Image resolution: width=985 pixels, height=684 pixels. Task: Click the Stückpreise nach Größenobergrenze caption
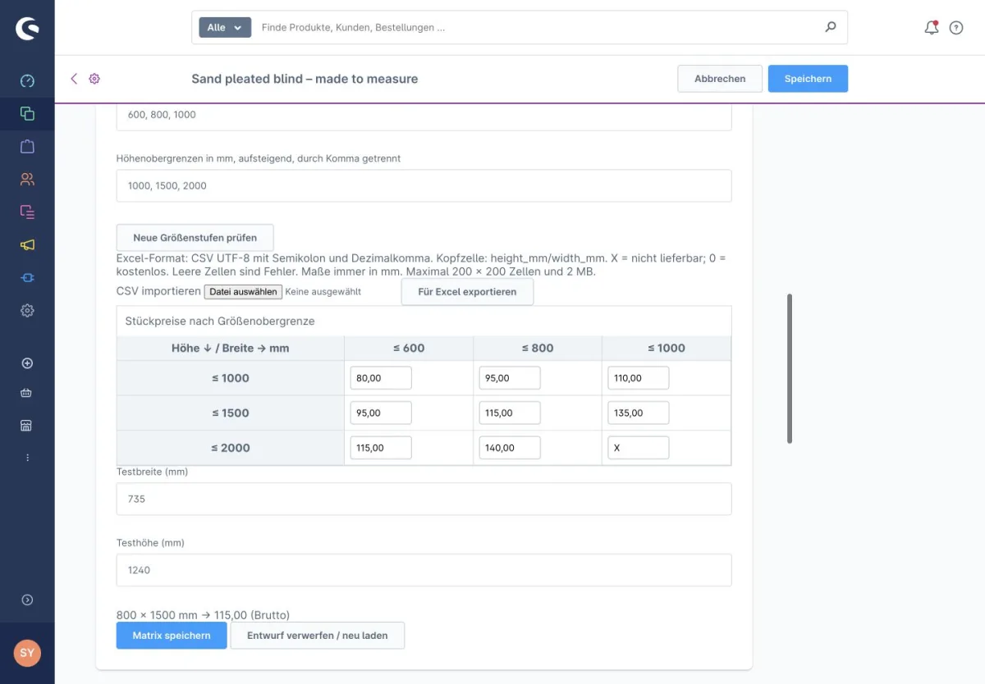[x=220, y=321]
